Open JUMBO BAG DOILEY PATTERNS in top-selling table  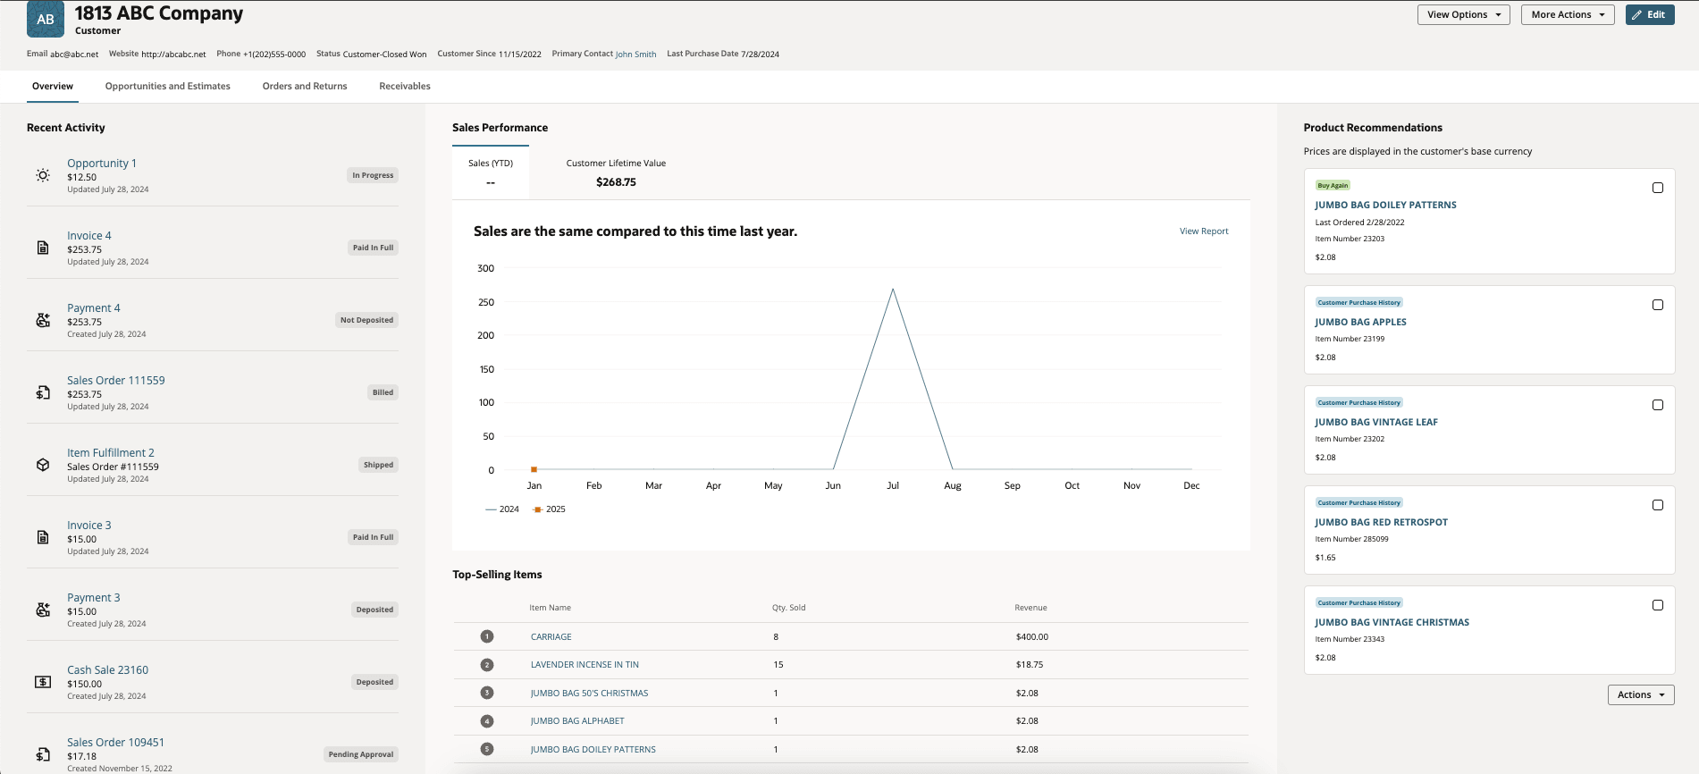(x=593, y=750)
